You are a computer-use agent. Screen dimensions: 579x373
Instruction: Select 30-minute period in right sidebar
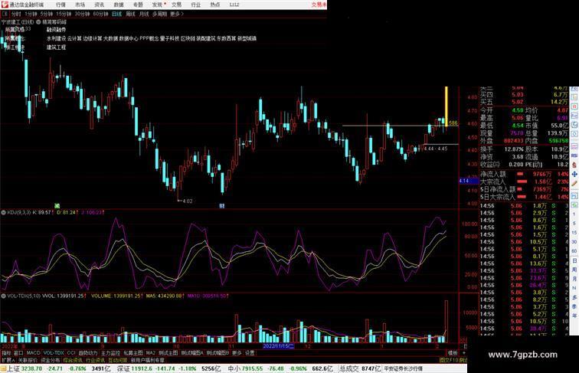pos(574,242)
